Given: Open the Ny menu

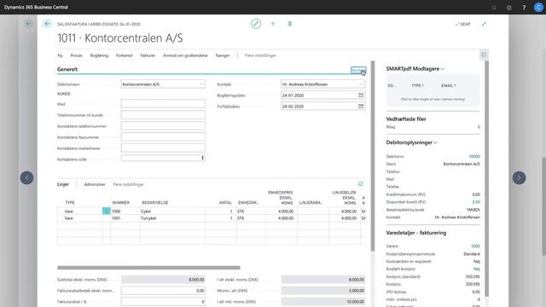Looking at the screenshot, I should [x=60, y=55].
